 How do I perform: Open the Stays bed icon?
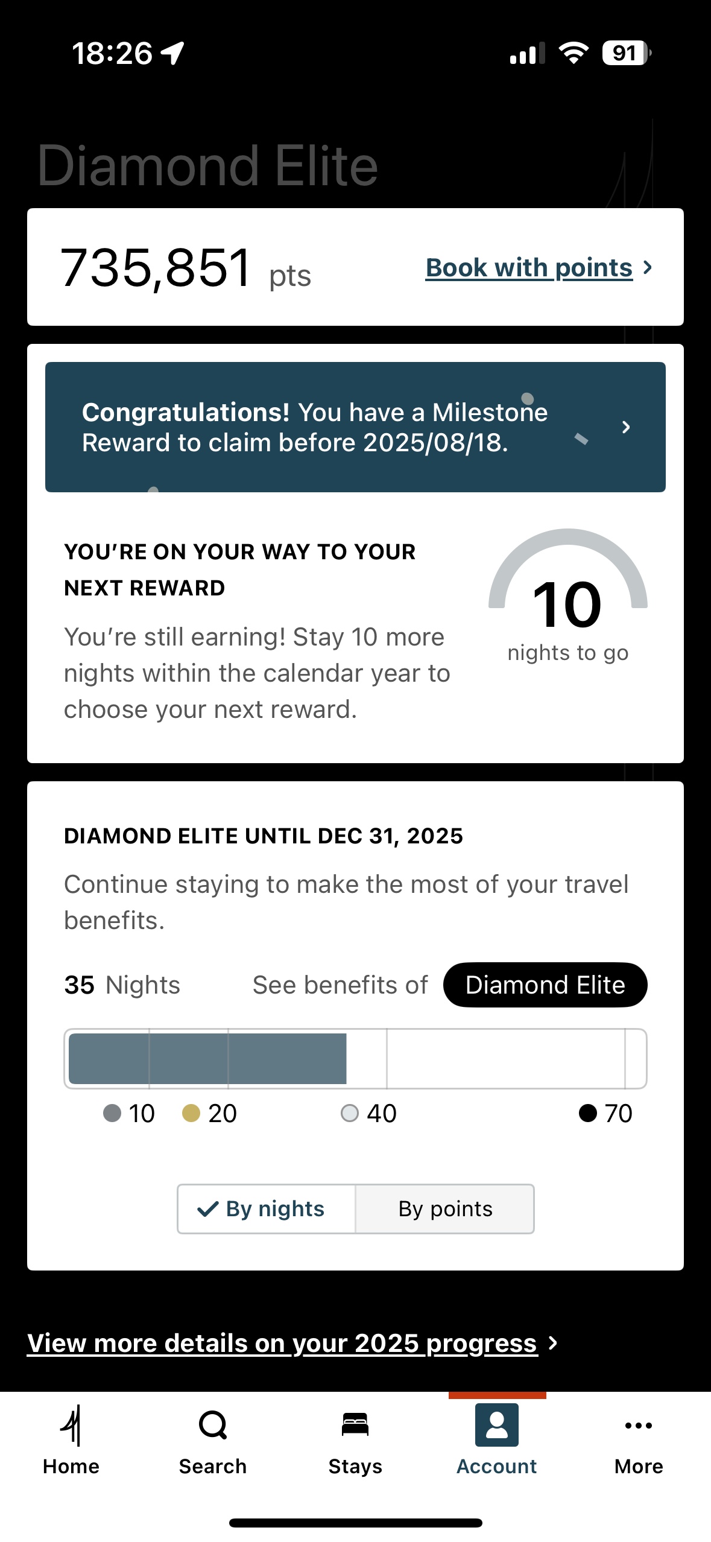(x=355, y=1425)
